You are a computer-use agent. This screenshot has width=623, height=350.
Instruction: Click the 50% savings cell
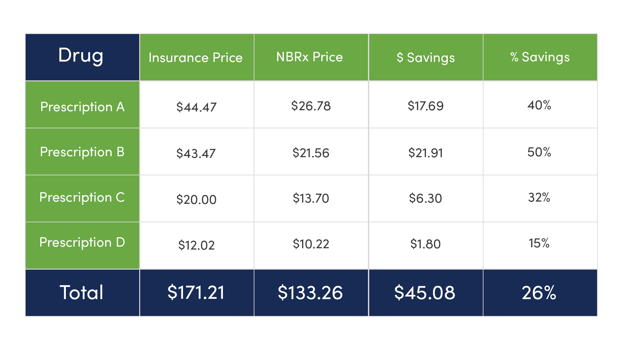539,152
